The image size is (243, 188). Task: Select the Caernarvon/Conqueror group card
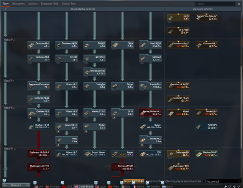click(38, 86)
